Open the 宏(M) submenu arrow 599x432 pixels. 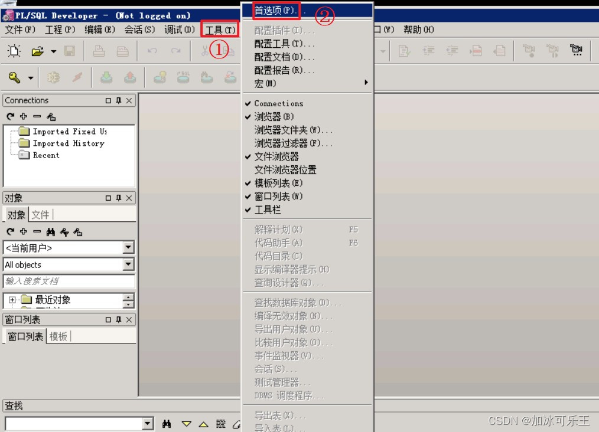coord(366,83)
